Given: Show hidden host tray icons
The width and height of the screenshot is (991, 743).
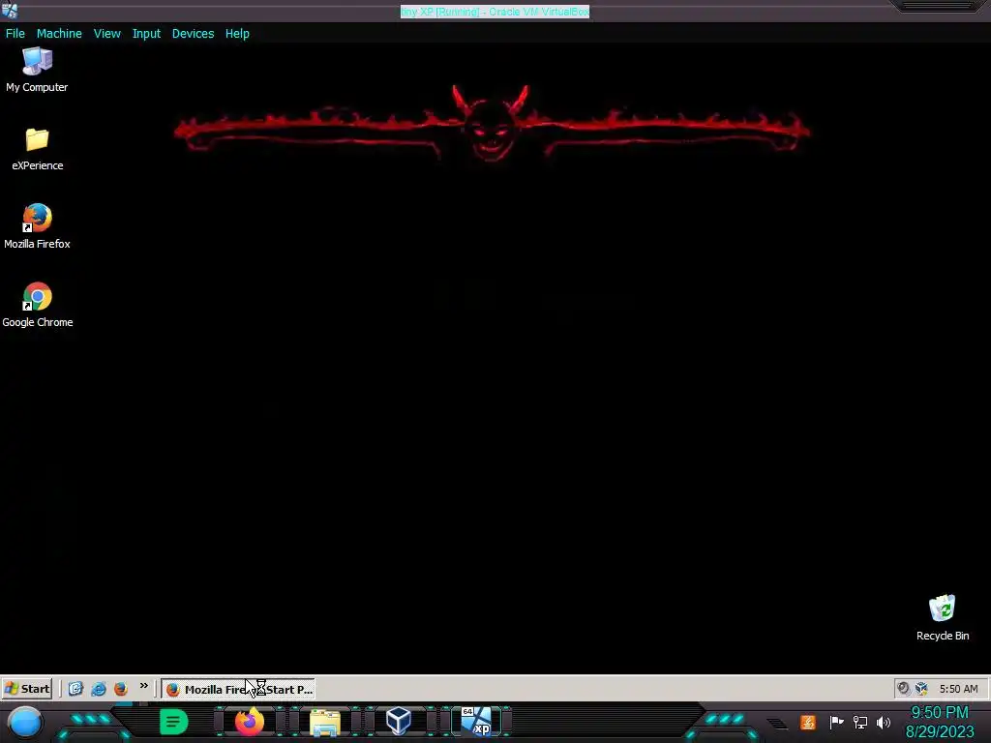Looking at the screenshot, I should coord(777,724).
